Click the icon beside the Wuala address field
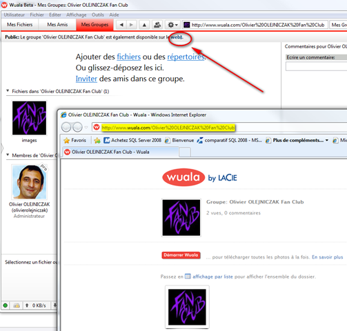 tap(187, 25)
